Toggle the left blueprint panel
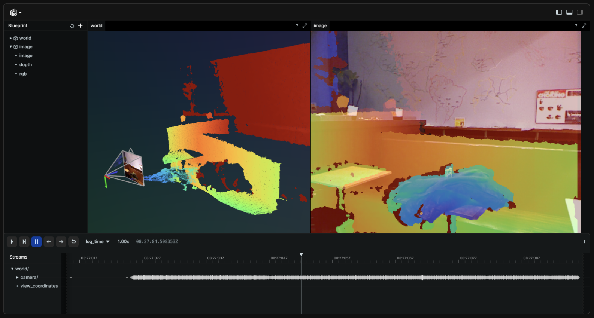Viewport: 594px width, 318px height. pos(559,12)
